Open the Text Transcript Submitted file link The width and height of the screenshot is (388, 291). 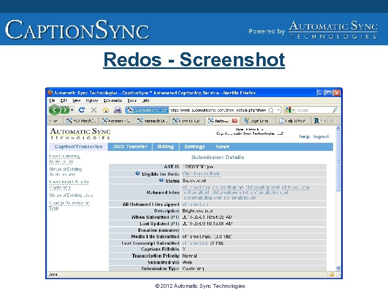195,243
